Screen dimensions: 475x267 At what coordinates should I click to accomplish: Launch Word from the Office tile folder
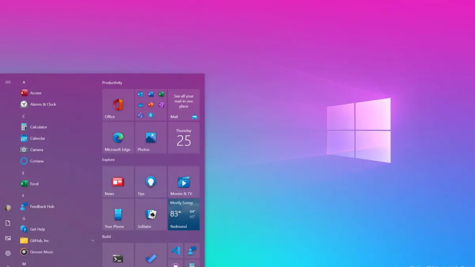[151, 94]
